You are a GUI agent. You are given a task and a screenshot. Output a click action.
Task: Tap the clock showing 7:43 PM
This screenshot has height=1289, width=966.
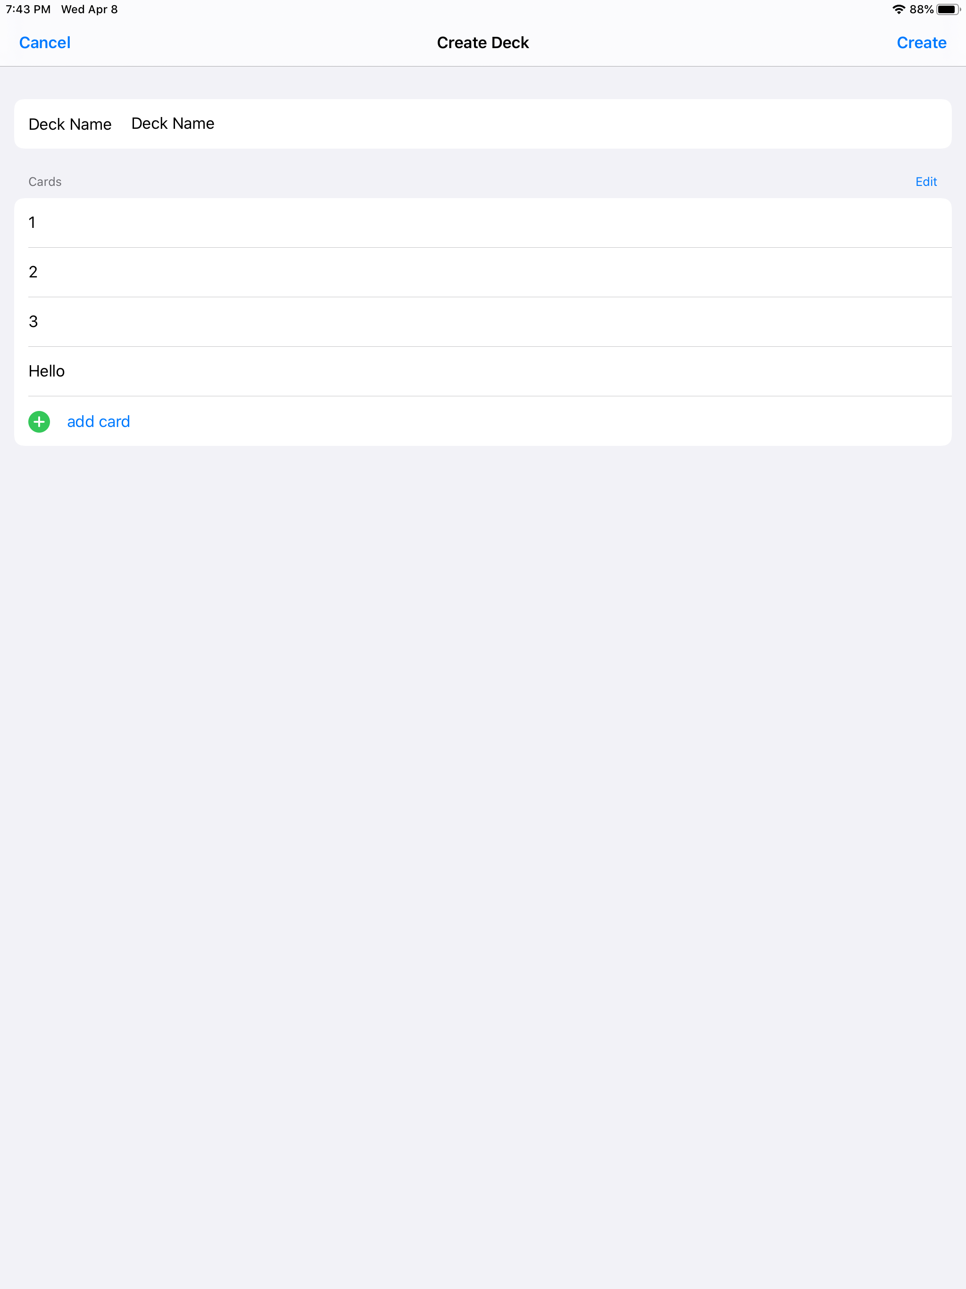pos(28,9)
